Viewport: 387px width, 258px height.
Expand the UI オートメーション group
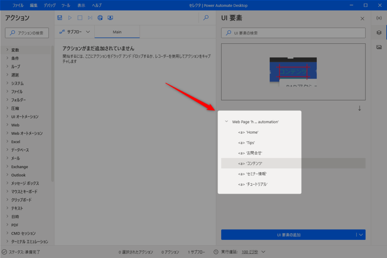8,116
